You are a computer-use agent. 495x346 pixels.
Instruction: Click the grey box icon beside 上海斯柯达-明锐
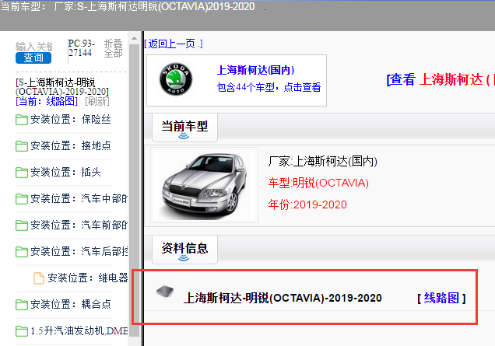point(165,291)
